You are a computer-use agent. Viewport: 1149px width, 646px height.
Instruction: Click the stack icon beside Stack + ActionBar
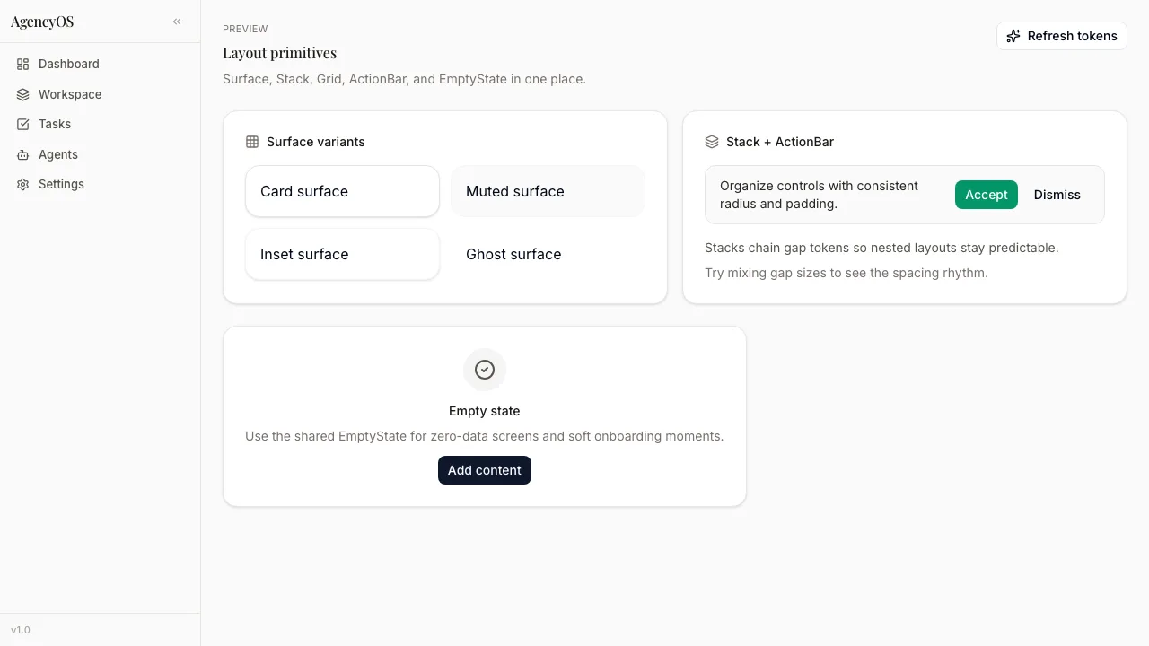pos(712,141)
